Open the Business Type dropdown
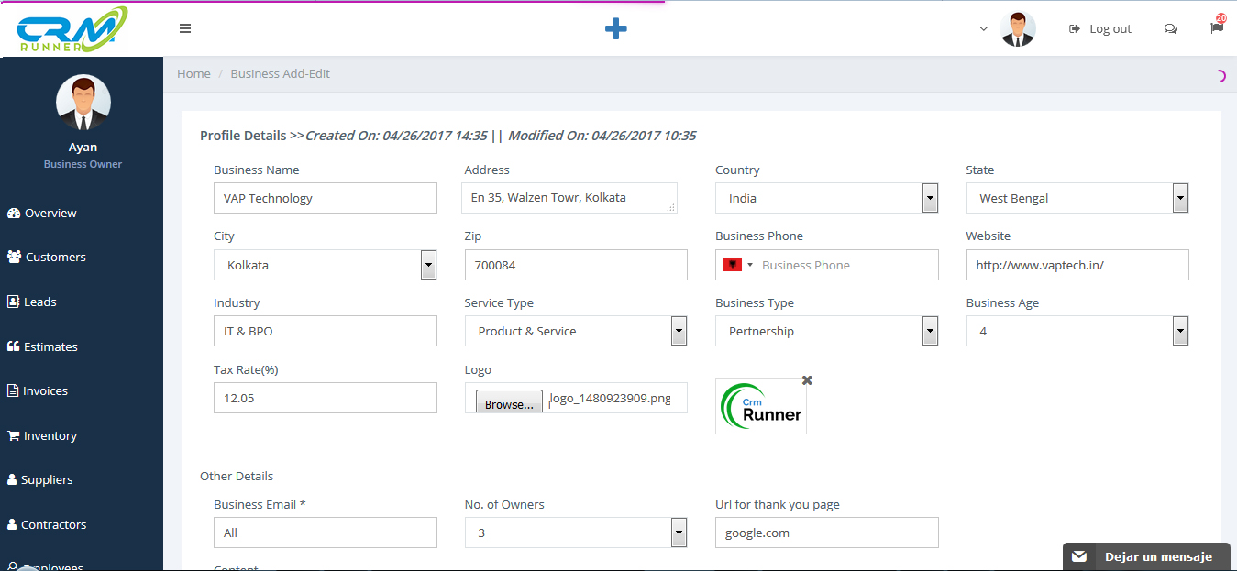The width and height of the screenshot is (1237, 571). point(929,330)
